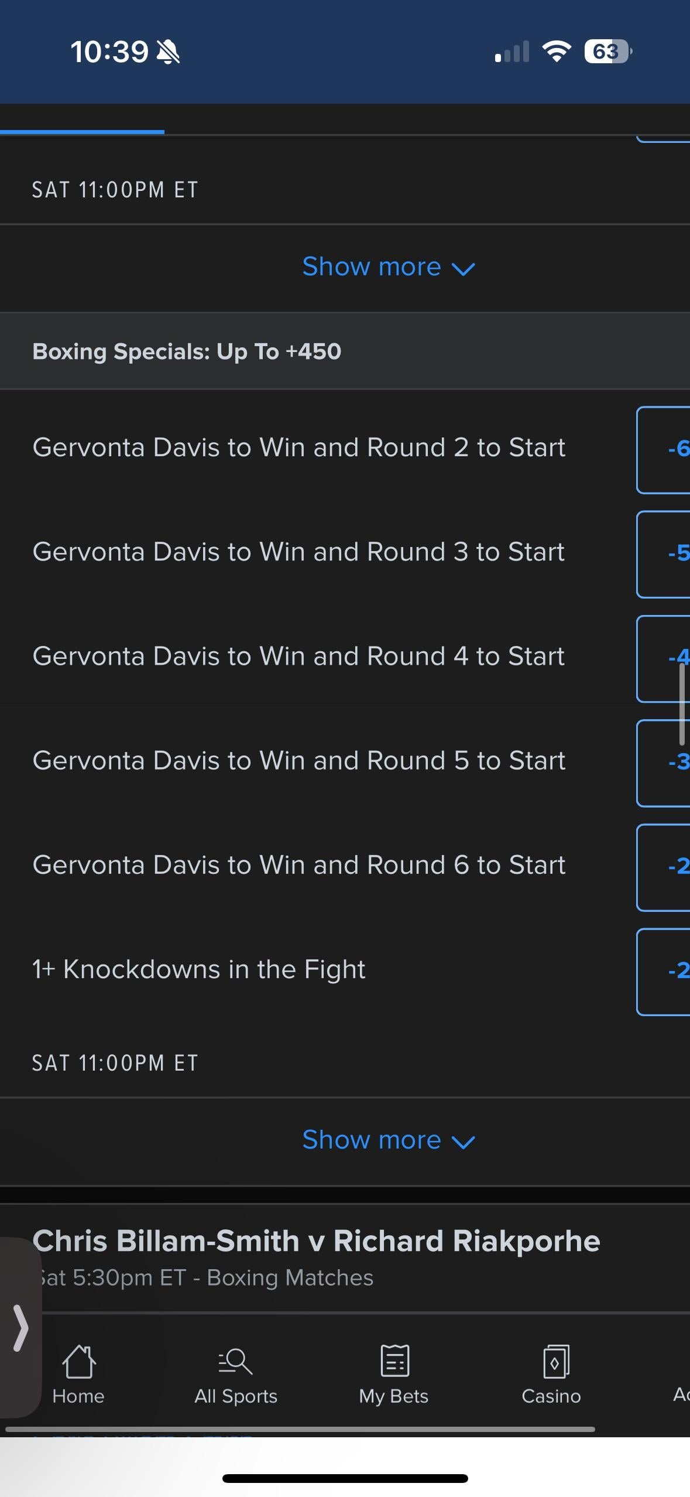The height and width of the screenshot is (1497, 690).
Task: Open the My Bets slip icon
Action: (394, 1361)
